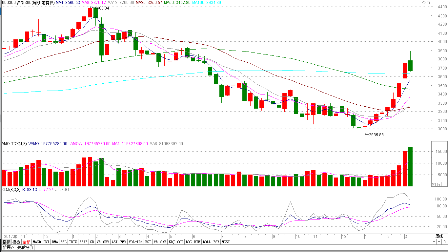Open the 模板 template tab
Viewport: 448px width, 252px height.
click(x=16, y=242)
